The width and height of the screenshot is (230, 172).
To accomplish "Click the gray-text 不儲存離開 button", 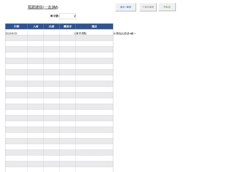I will coord(148,7).
